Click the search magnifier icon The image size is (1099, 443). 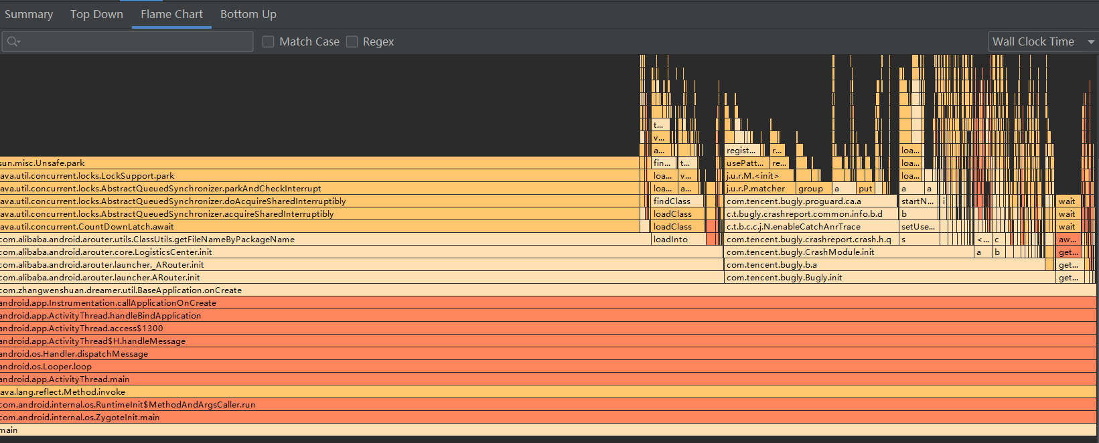point(12,41)
